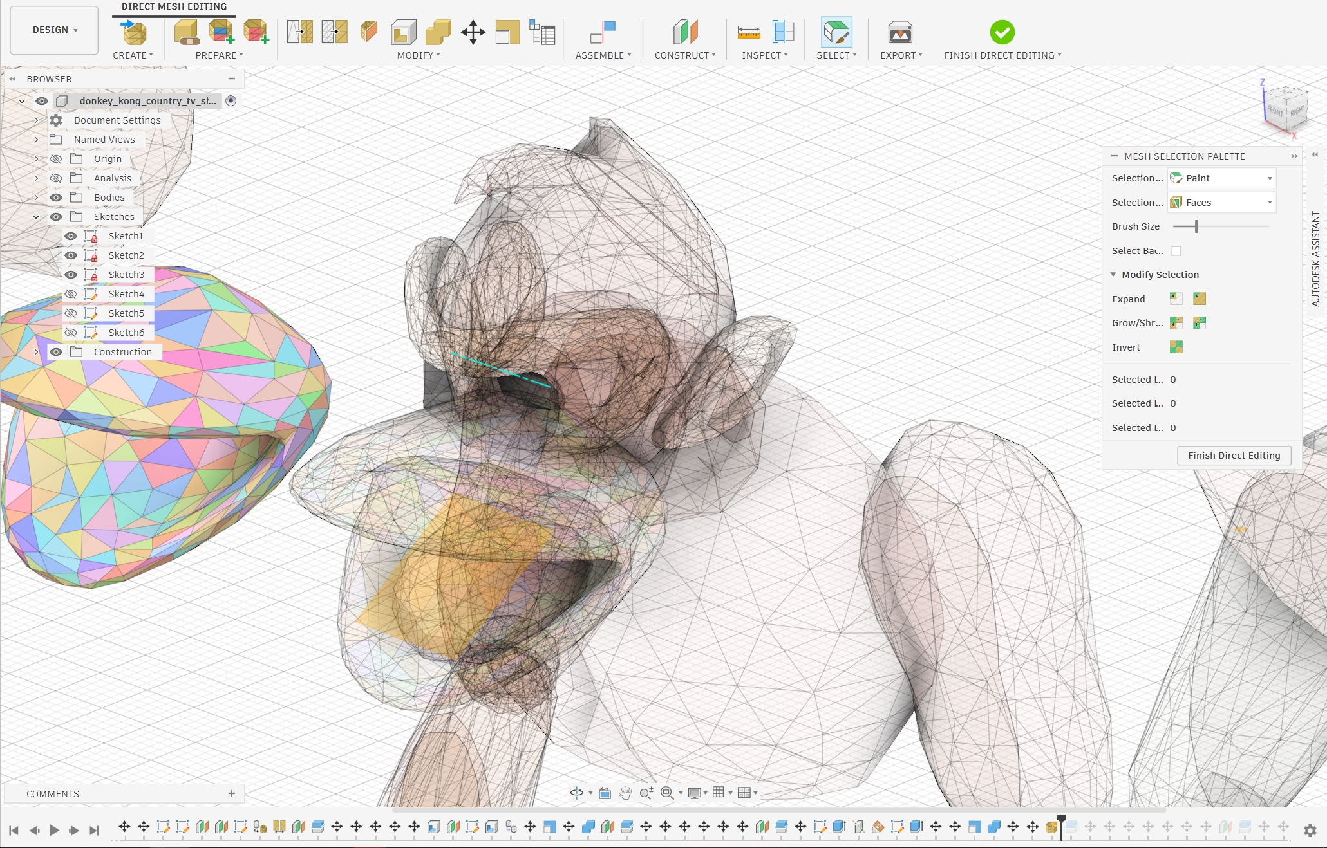Click the Shell icon in MODIFY
The image size is (1327, 848).
pyautogui.click(x=404, y=32)
